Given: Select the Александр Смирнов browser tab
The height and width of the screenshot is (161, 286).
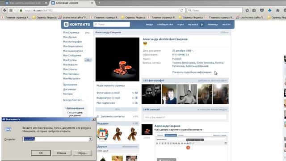Looking at the screenshot, I should [x=72, y=3].
